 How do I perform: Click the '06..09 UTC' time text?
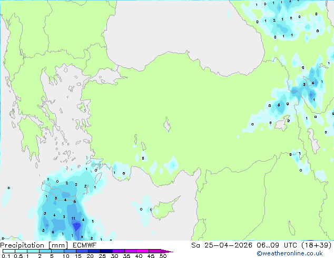[x=277, y=245]
